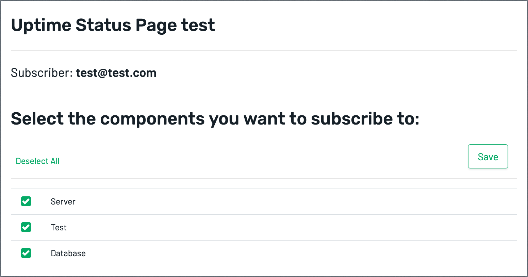Click the green Save button

click(488, 157)
